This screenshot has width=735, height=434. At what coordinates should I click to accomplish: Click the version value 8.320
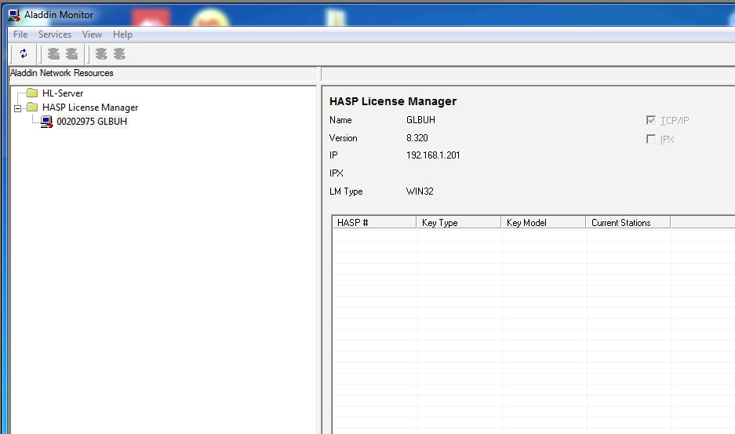tap(417, 138)
